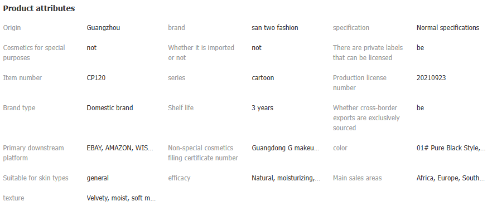The width and height of the screenshot is (497, 216).
Task: Select the cartoon series value
Action: coord(263,78)
